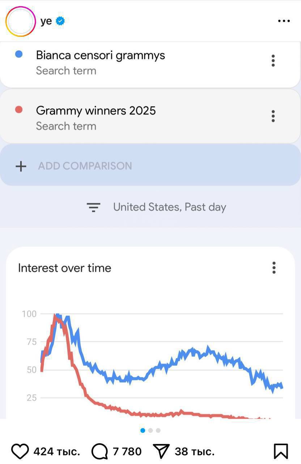The width and height of the screenshot is (301, 464).
Task: Open ye's story profile picture
Action: click(x=21, y=21)
